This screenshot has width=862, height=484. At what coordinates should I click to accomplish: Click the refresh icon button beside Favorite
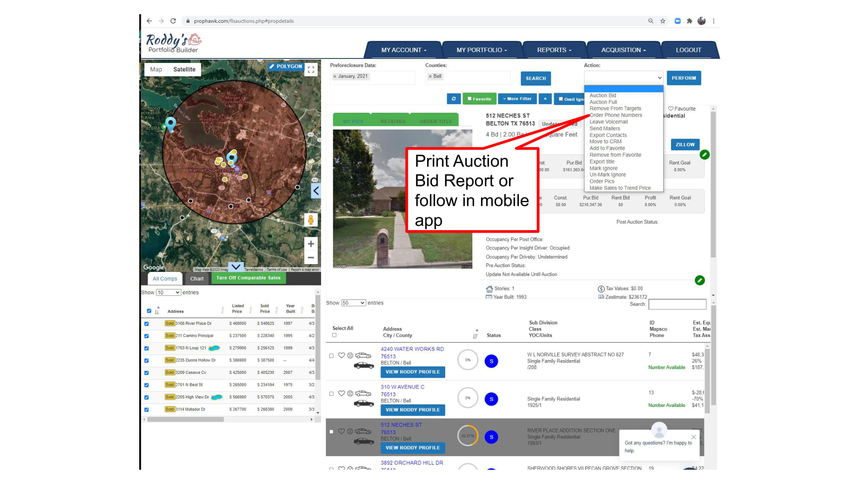(453, 99)
